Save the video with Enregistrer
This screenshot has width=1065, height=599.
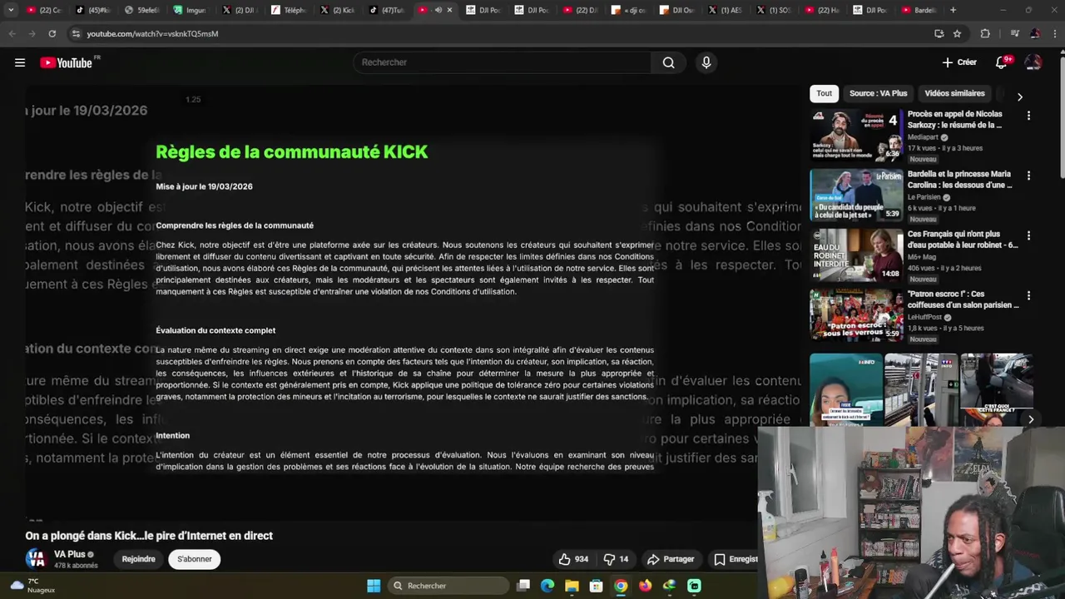point(736,559)
